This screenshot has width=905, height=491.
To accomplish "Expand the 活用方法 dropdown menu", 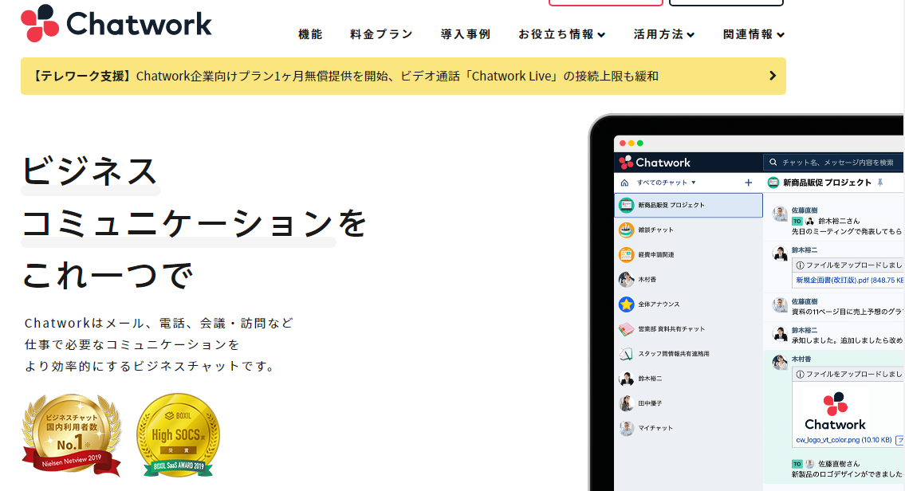I will [x=663, y=34].
